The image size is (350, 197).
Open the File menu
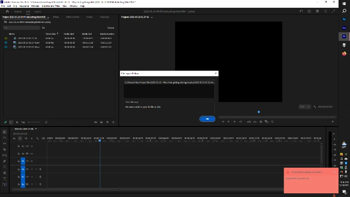pyautogui.click(x=3, y=6)
